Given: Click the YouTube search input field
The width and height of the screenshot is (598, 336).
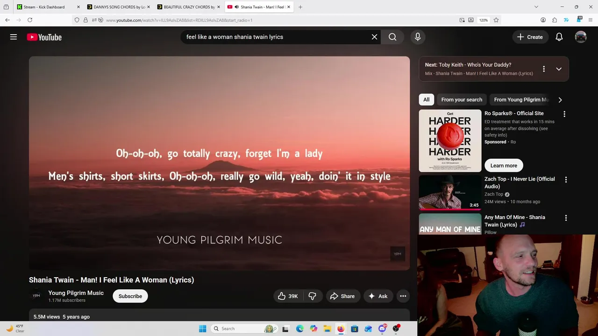Looking at the screenshot, I should tap(276, 37).
